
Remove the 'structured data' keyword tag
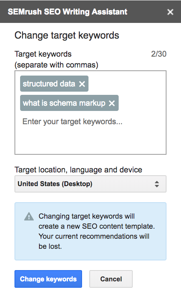tap(82, 84)
